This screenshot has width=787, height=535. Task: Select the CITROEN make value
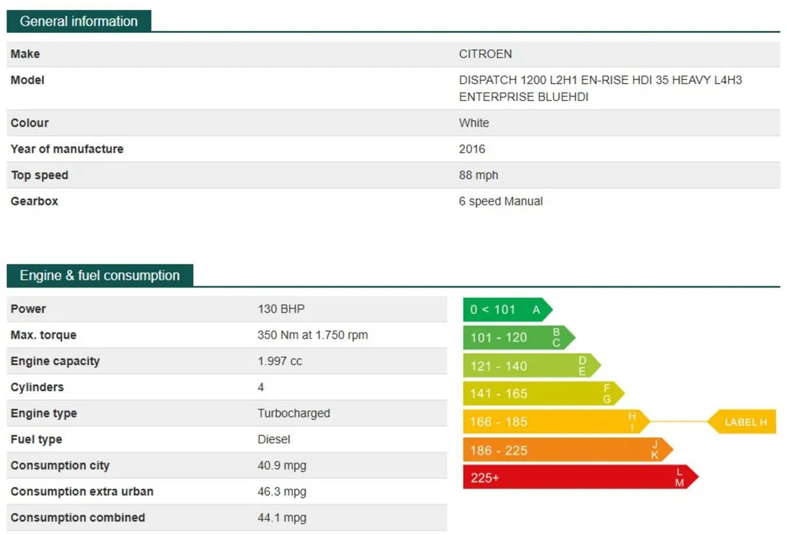point(485,54)
